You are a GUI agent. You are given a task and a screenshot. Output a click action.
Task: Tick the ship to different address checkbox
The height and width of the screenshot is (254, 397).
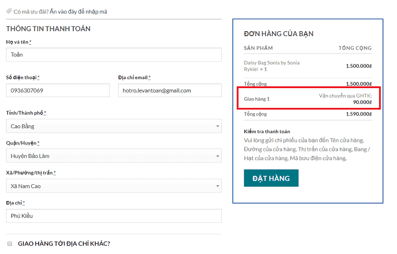9,244
